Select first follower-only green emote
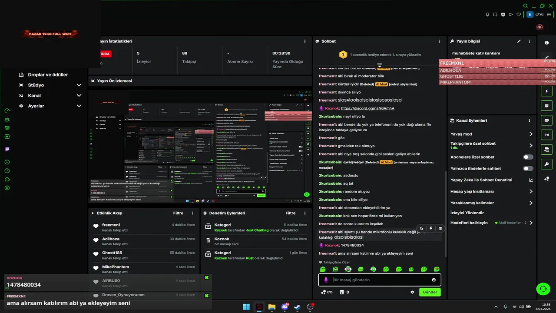The width and height of the screenshot is (556, 313). click(x=323, y=270)
